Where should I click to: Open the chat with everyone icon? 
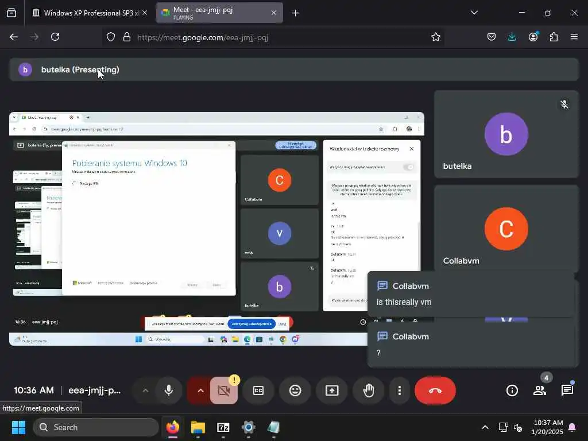[567, 390]
